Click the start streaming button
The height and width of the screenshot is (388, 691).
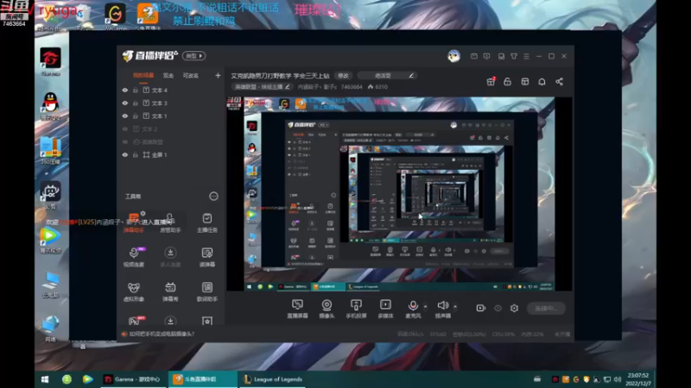pos(546,309)
